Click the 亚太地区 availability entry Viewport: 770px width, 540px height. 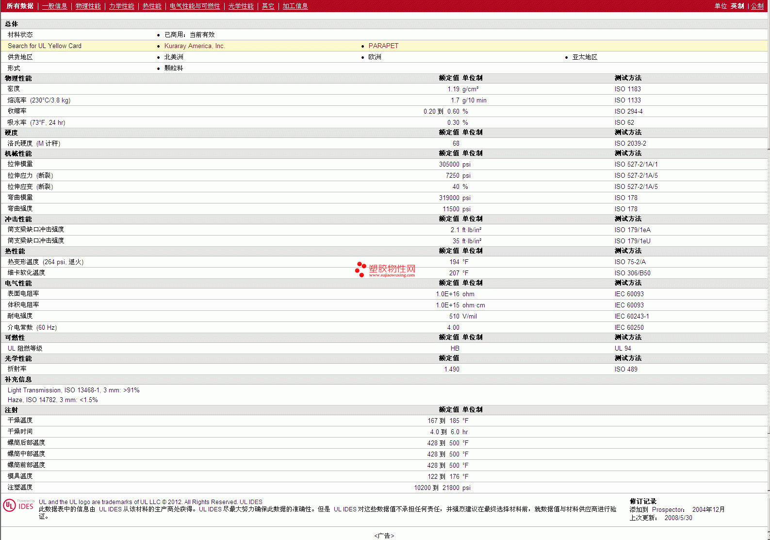pos(585,57)
